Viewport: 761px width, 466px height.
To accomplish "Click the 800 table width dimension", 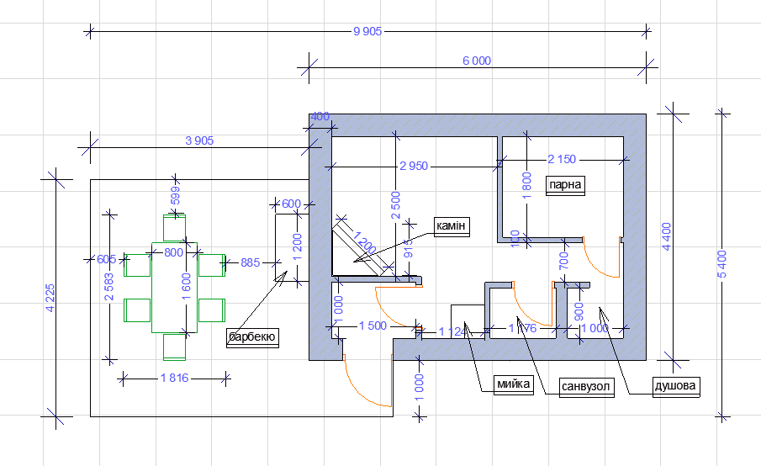I will tap(174, 252).
